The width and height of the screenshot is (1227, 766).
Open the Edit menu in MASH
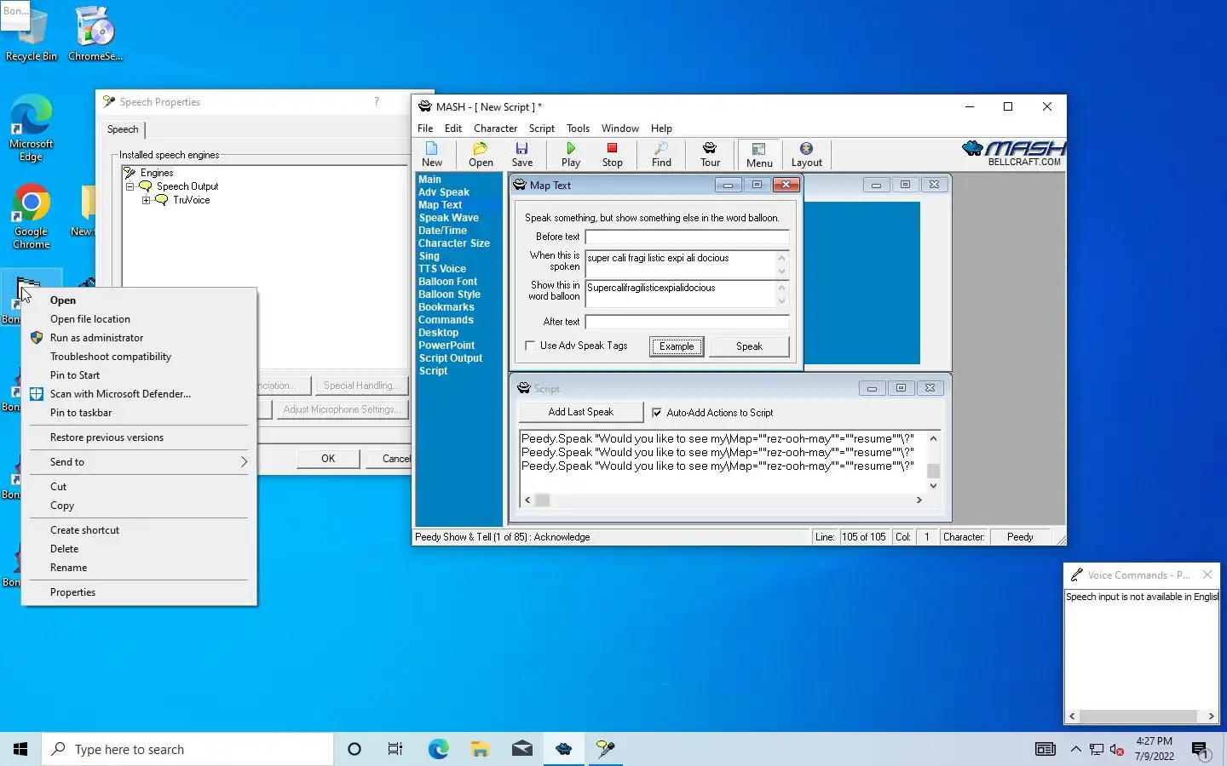(453, 129)
